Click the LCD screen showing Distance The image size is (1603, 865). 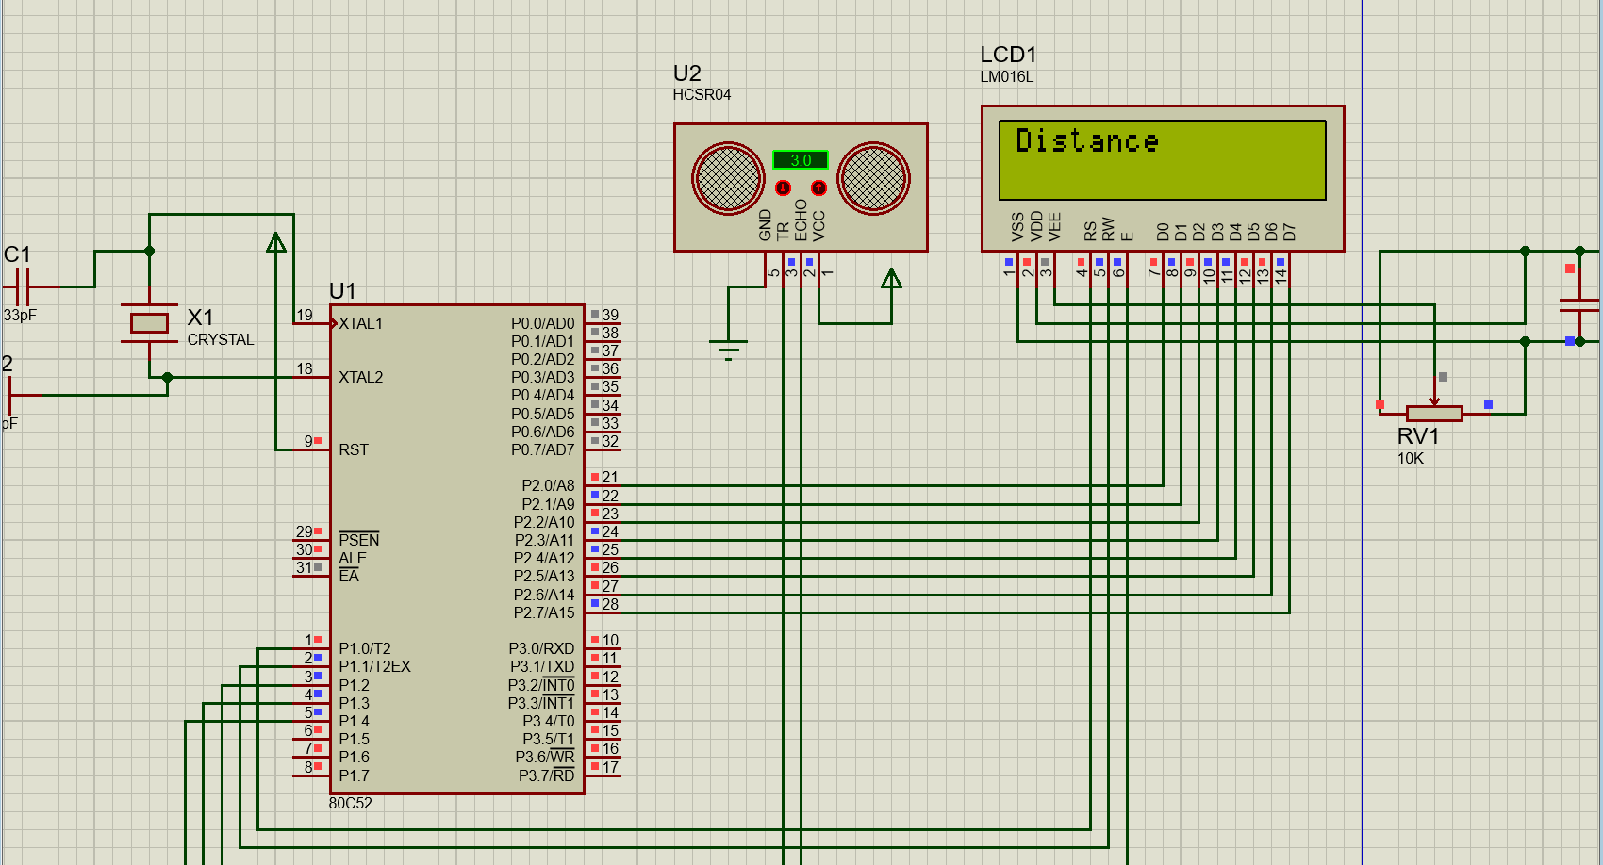pyautogui.click(x=1163, y=160)
